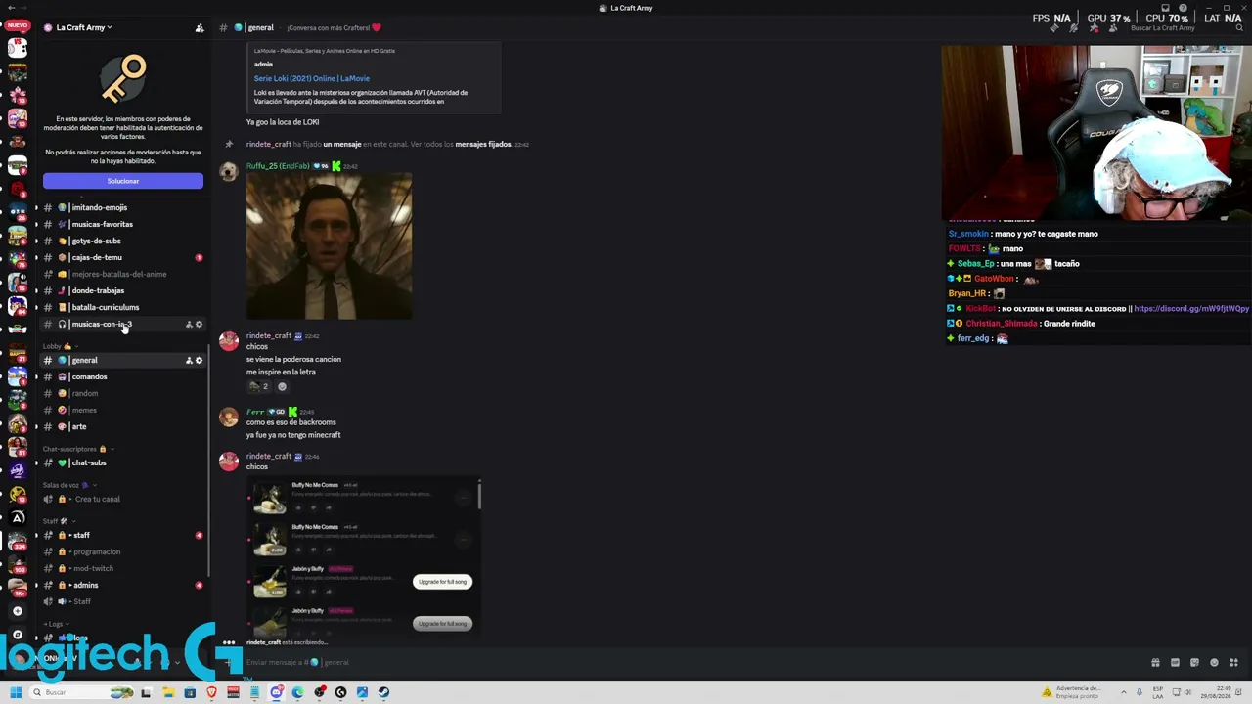Open the Serie Loki (2021) Online link

312,79
